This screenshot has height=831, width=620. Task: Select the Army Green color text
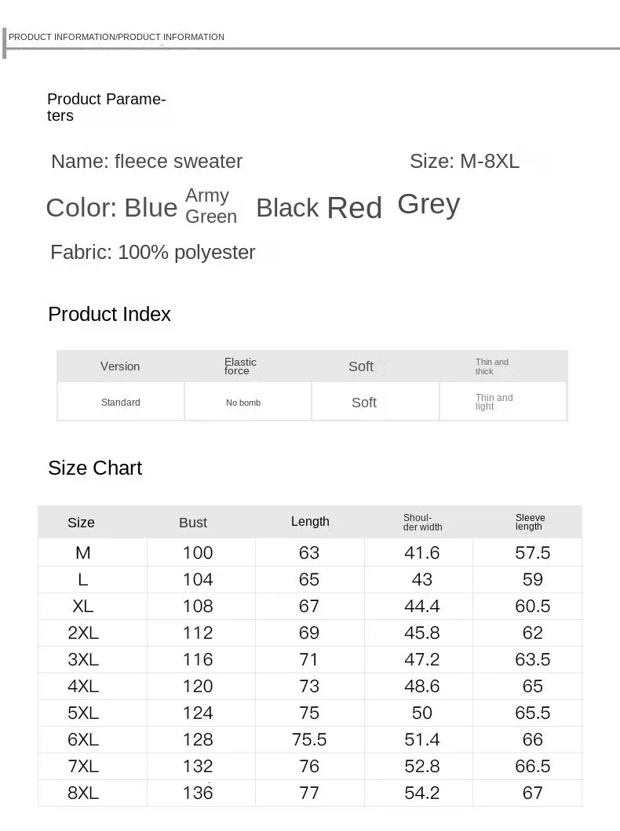point(211,206)
